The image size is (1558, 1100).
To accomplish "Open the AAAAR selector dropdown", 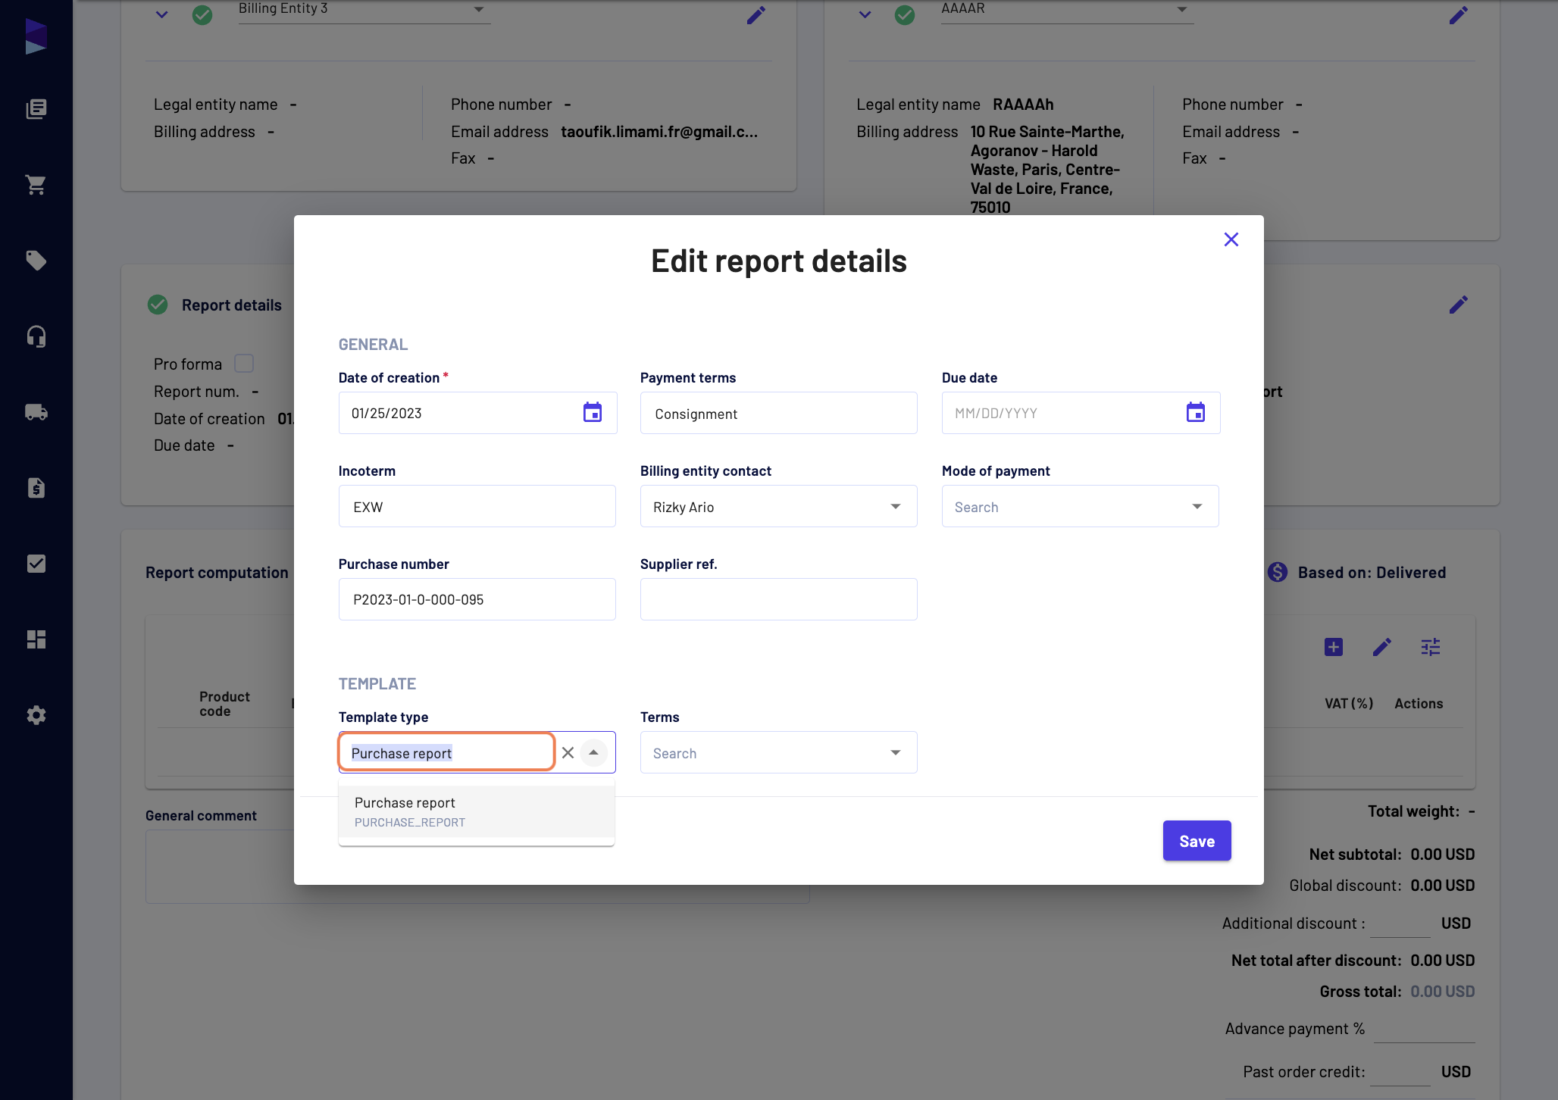I will point(1182,9).
